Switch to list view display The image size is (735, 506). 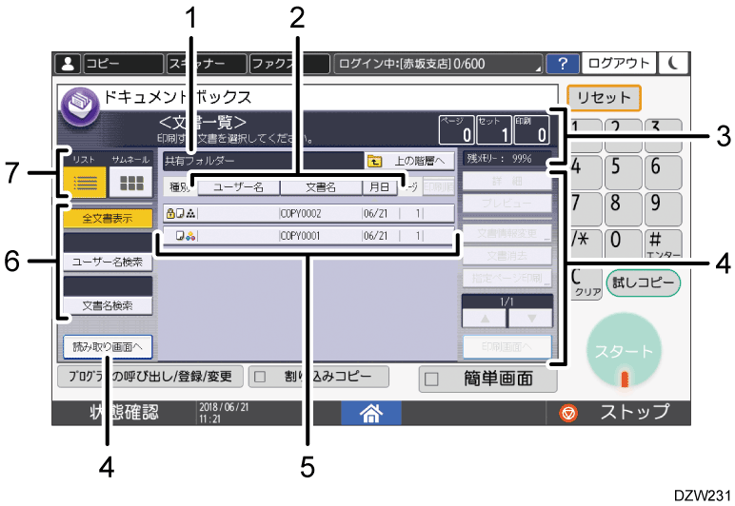pos(81,184)
